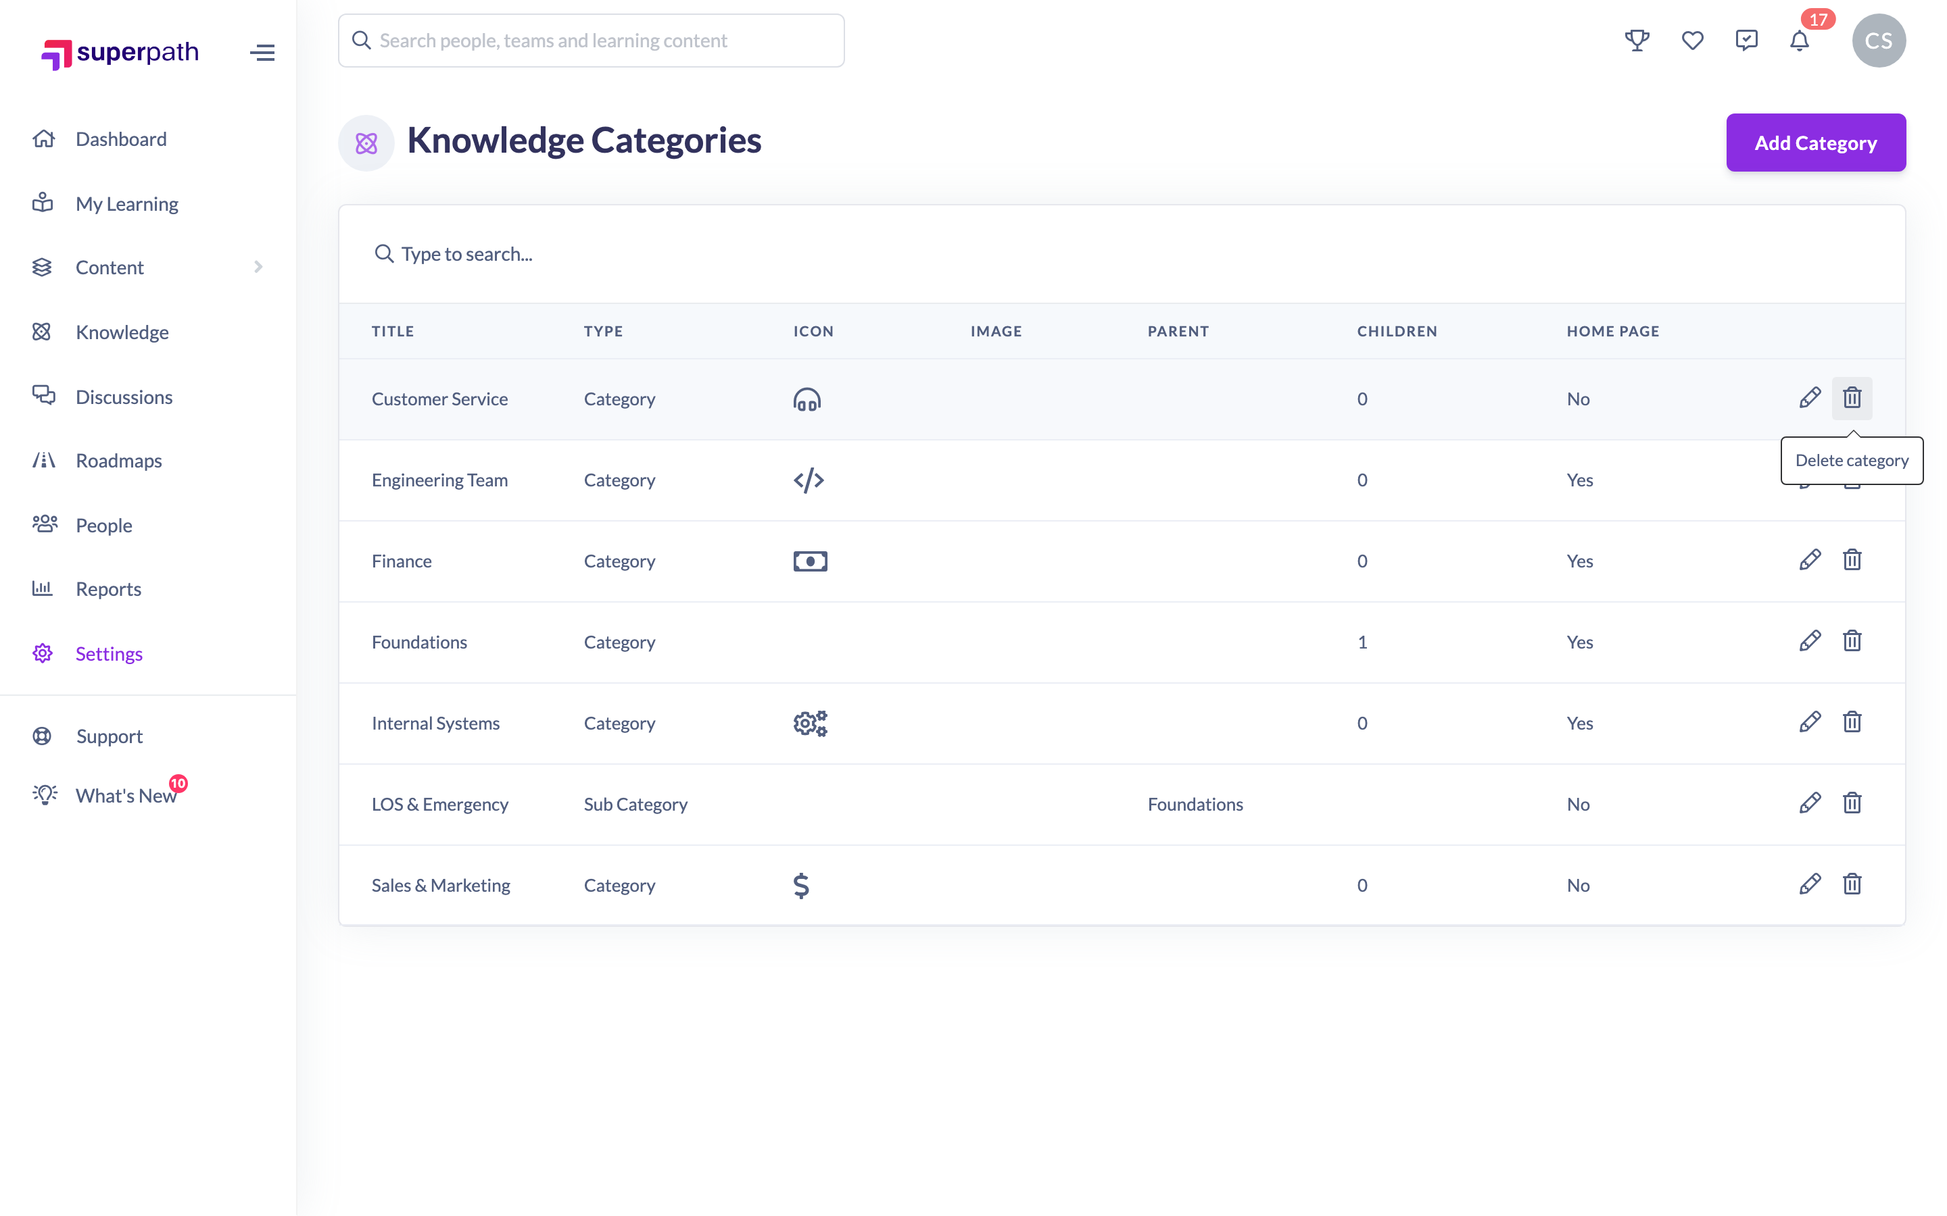
Task: Open the Content section
Action: (x=110, y=267)
